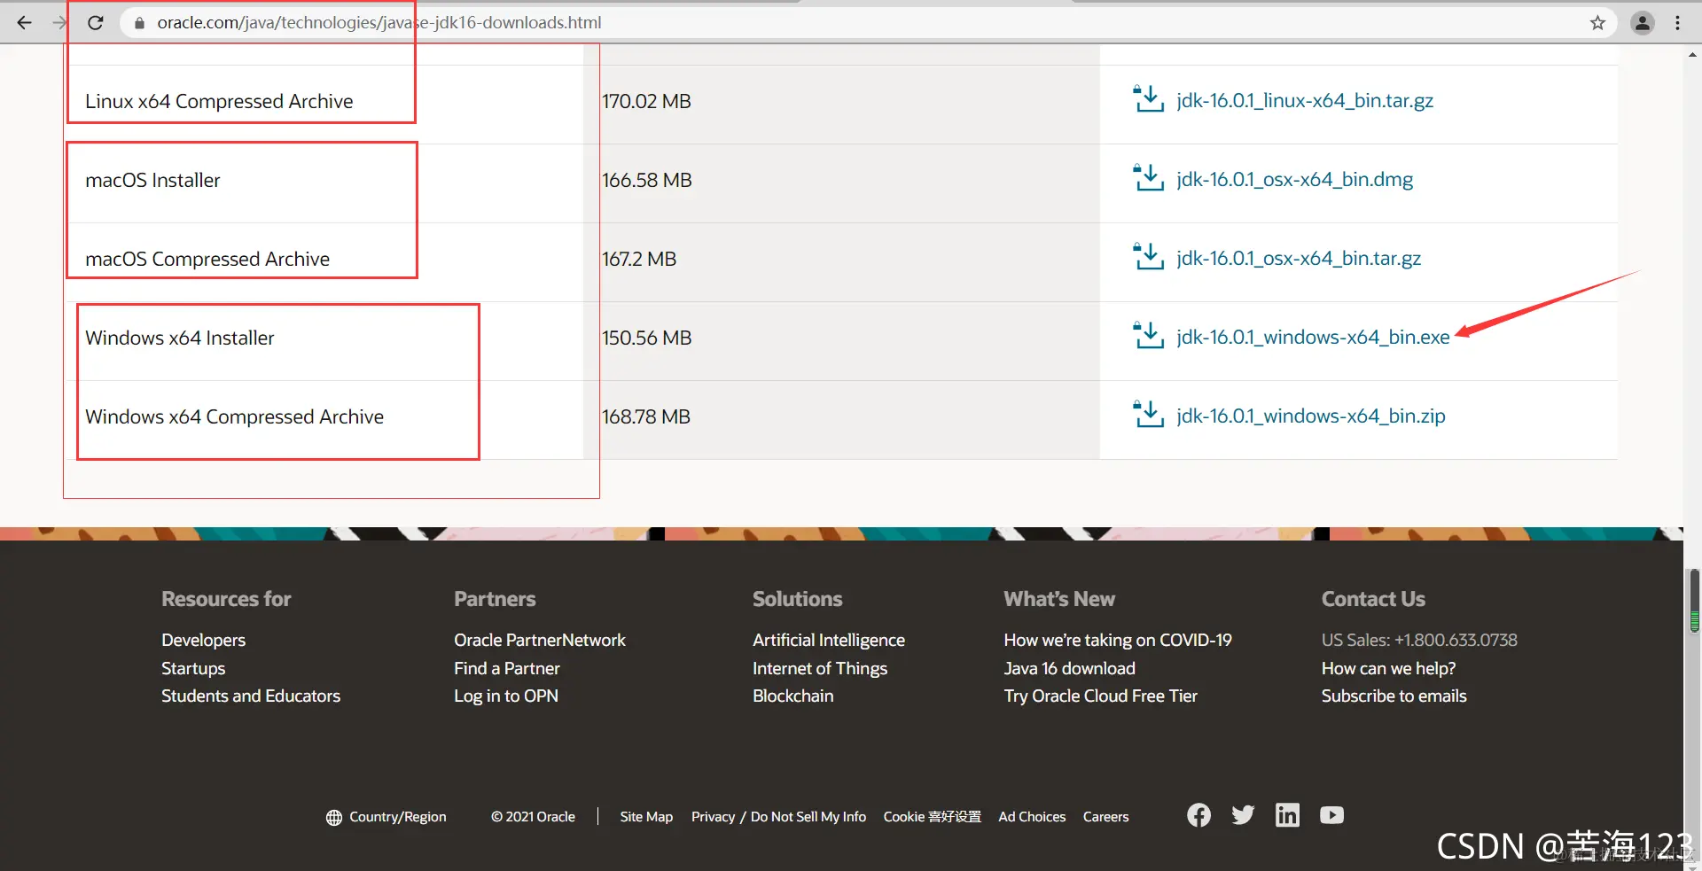Click download icon beside jdk-16.0.1_osx-x64_bin.tar.gz
The width and height of the screenshot is (1702, 871).
click(x=1149, y=257)
